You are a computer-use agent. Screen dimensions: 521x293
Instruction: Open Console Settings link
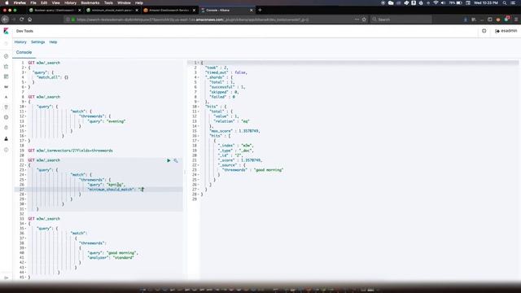tap(38, 42)
